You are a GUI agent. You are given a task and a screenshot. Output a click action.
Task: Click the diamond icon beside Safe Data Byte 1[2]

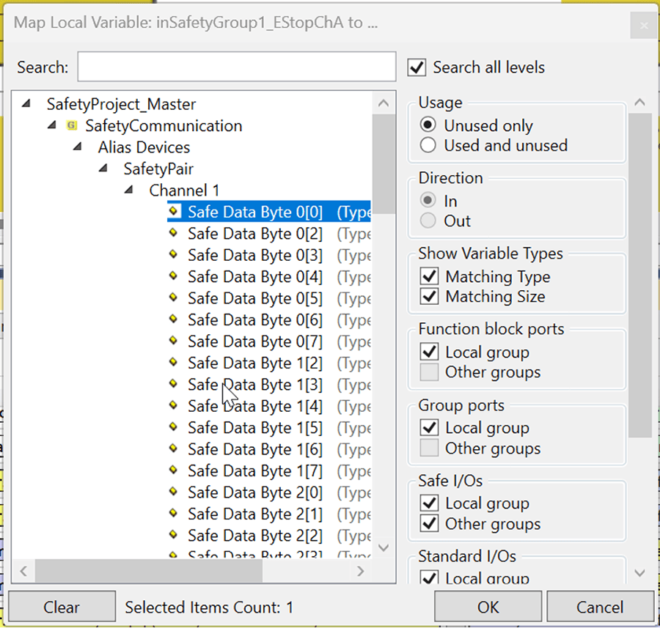(x=173, y=362)
